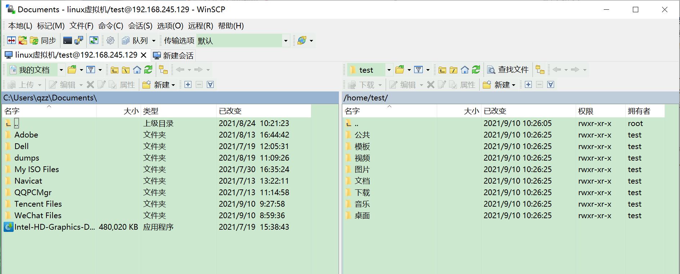This screenshot has height=274, width=680.
Task: Select the Navicat folder in local panel
Action: click(28, 181)
